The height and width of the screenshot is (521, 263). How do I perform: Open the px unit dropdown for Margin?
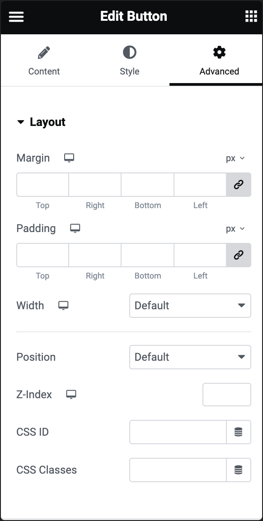click(x=235, y=158)
